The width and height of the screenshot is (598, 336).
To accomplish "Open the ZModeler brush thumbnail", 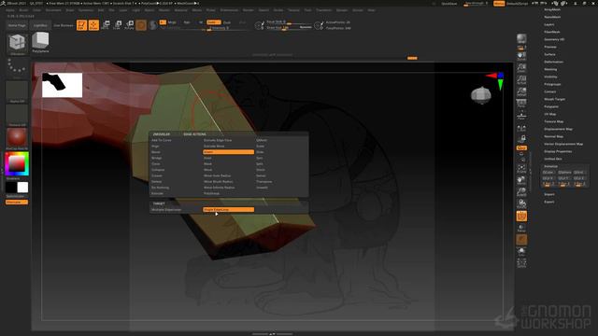I will 17,43.
